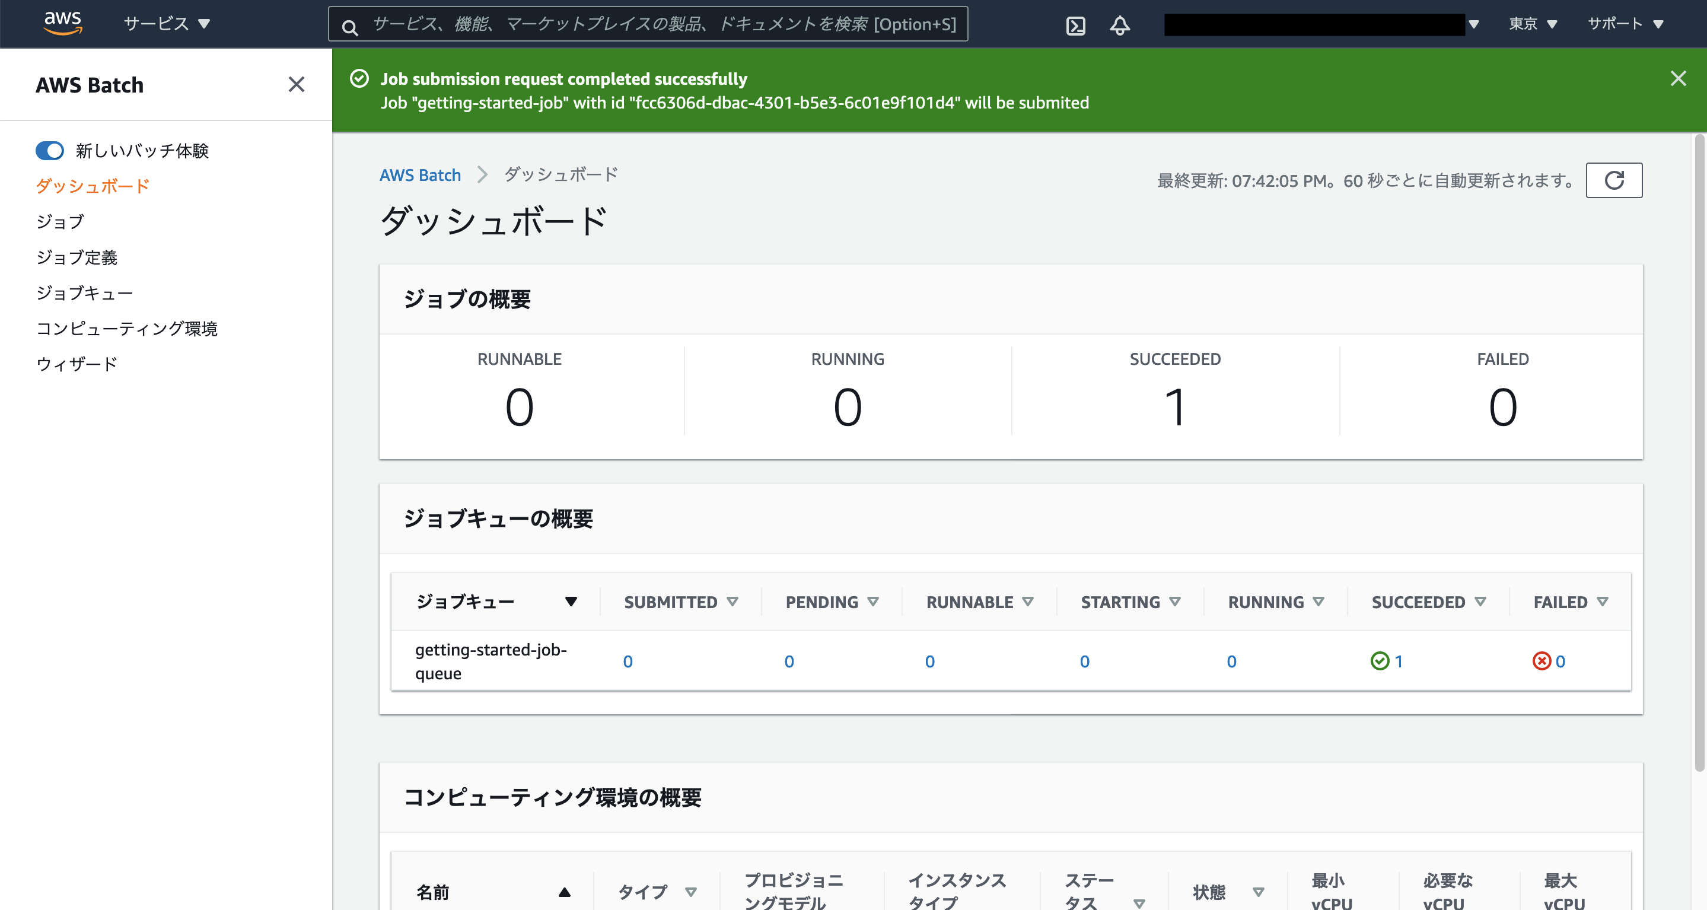1707x910 pixels.
Task: Click the AWS logo home icon
Action: tap(63, 23)
